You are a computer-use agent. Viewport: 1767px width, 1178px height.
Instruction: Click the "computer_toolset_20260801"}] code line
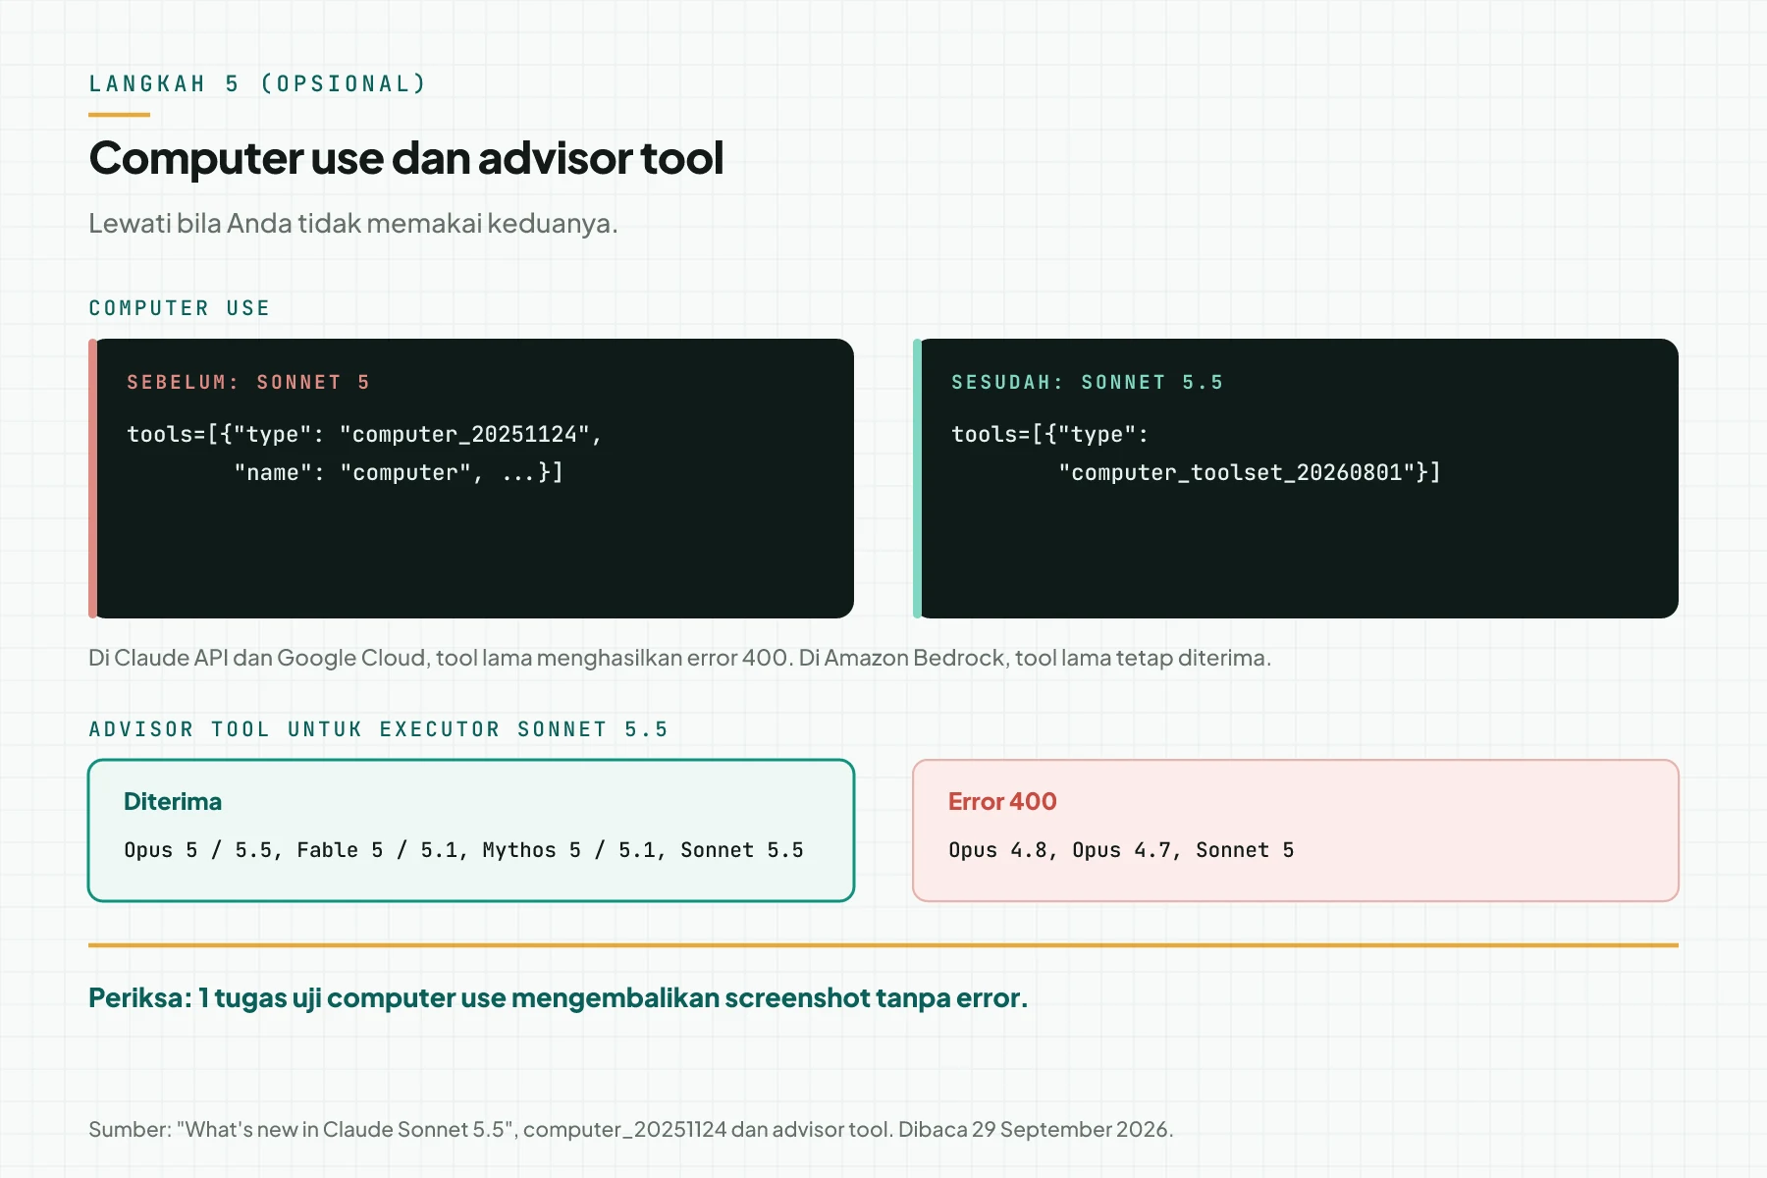coord(1250,472)
